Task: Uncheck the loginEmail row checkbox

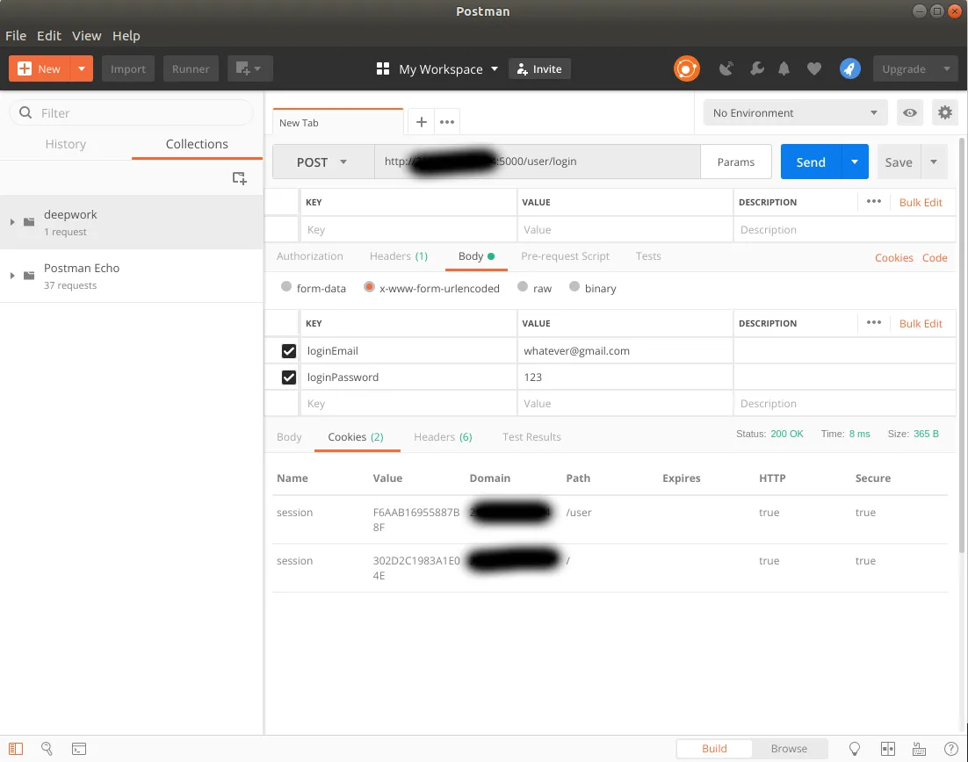Action: point(288,350)
